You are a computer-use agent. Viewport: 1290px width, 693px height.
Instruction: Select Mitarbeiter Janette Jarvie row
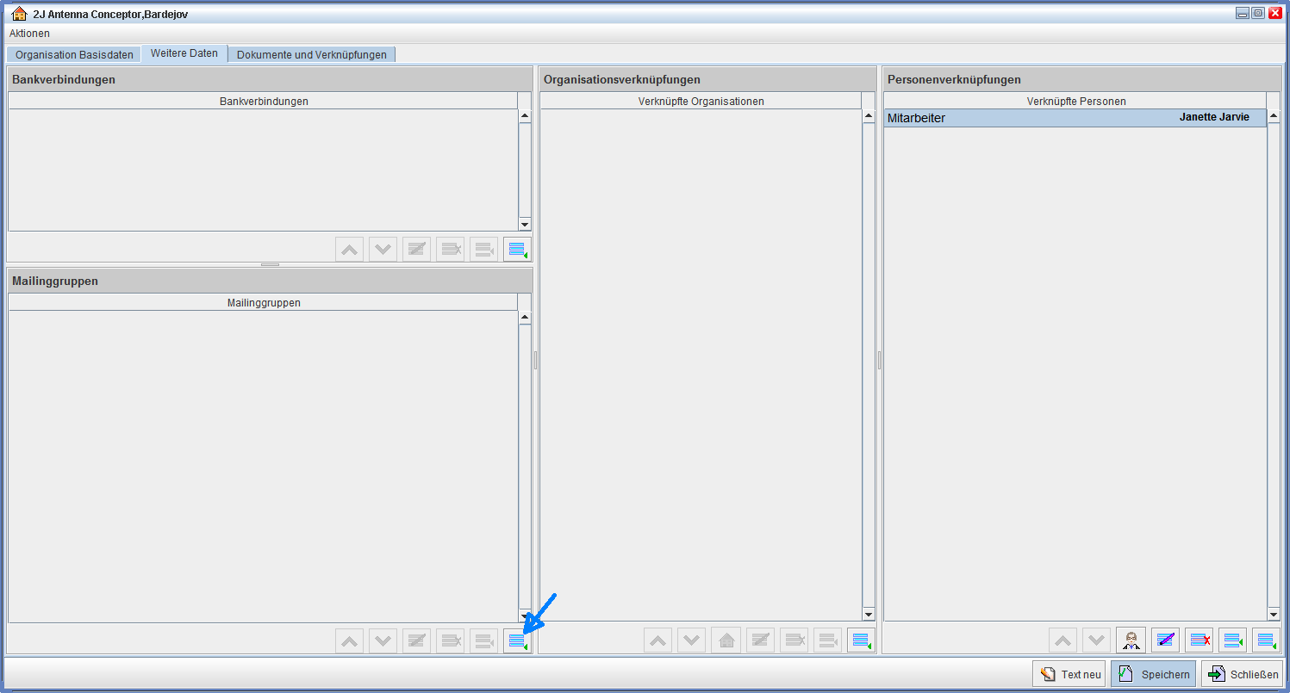1075,118
